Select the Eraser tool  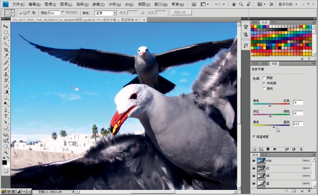6,86
